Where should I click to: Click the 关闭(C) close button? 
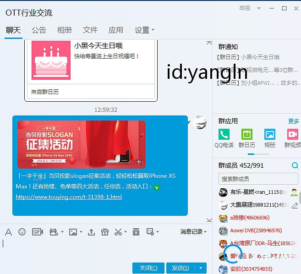(x=148, y=268)
